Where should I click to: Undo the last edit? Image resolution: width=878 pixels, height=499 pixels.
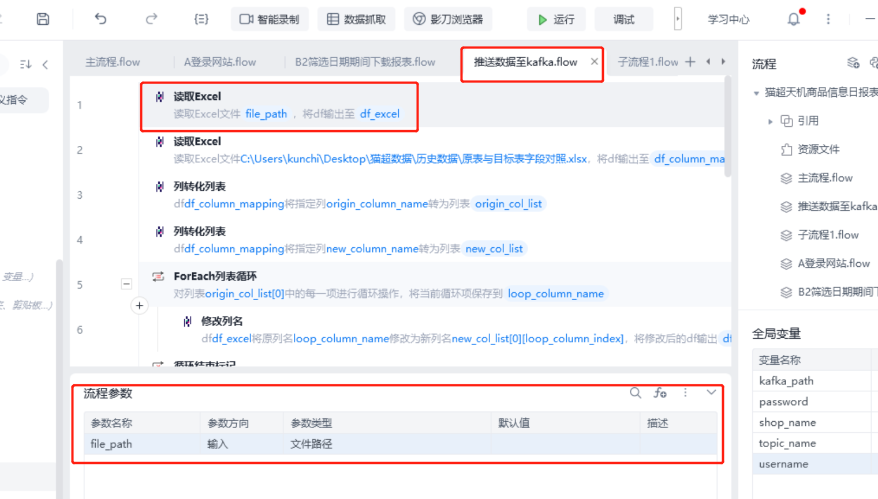coord(100,19)
